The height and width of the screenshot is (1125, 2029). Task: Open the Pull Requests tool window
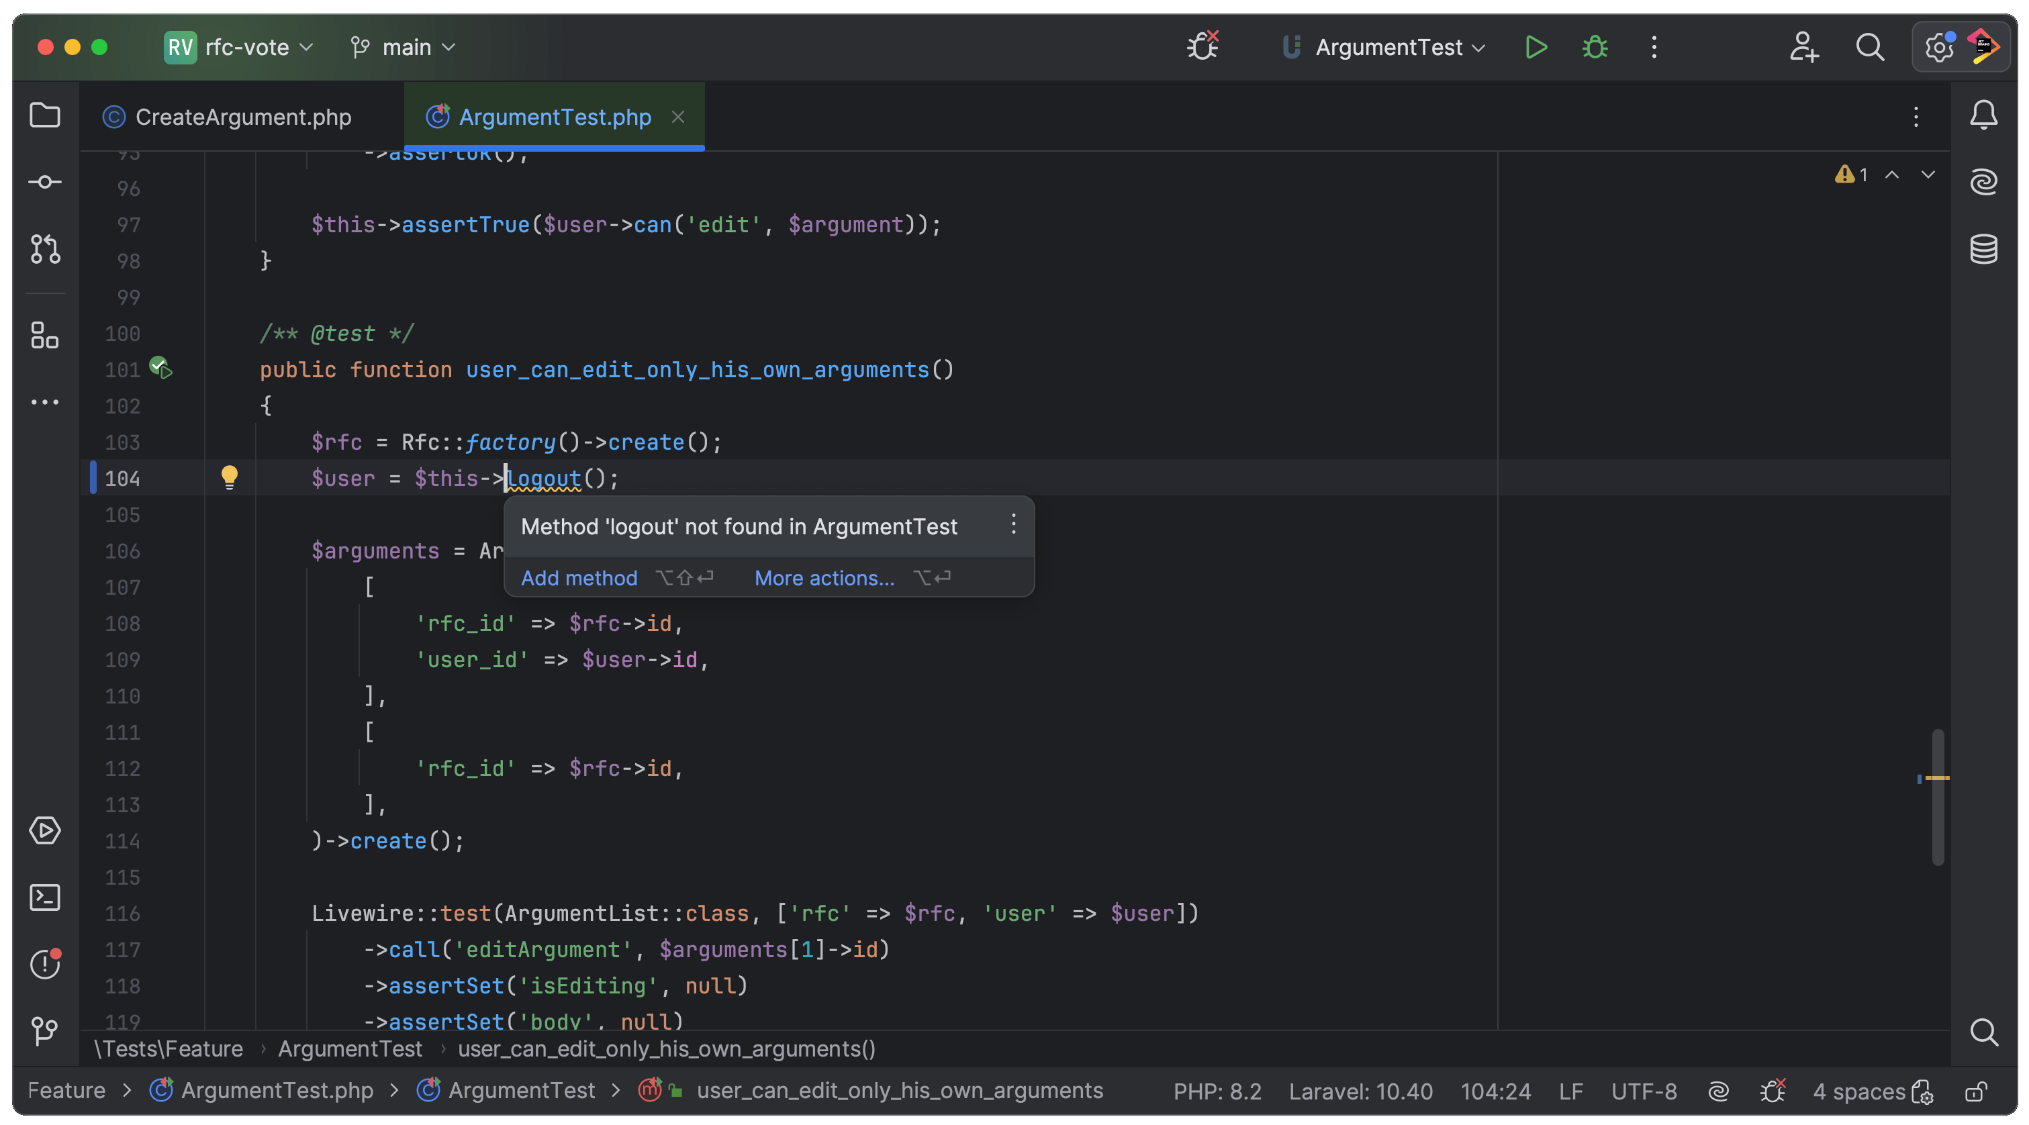(44, 249)
